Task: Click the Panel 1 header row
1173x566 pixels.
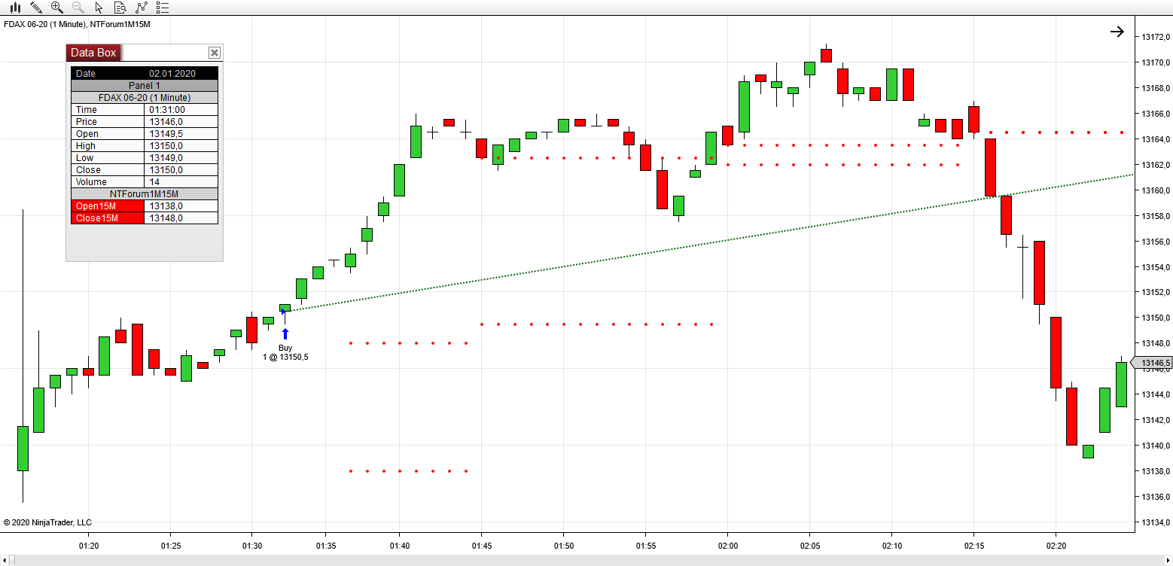Action: click(x=145, y=86)
